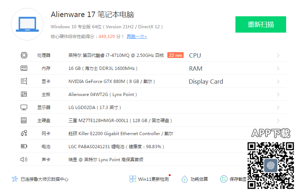Screen dimensions: 297x192
Task: Click the CPU annotation label
Action: 195,55
